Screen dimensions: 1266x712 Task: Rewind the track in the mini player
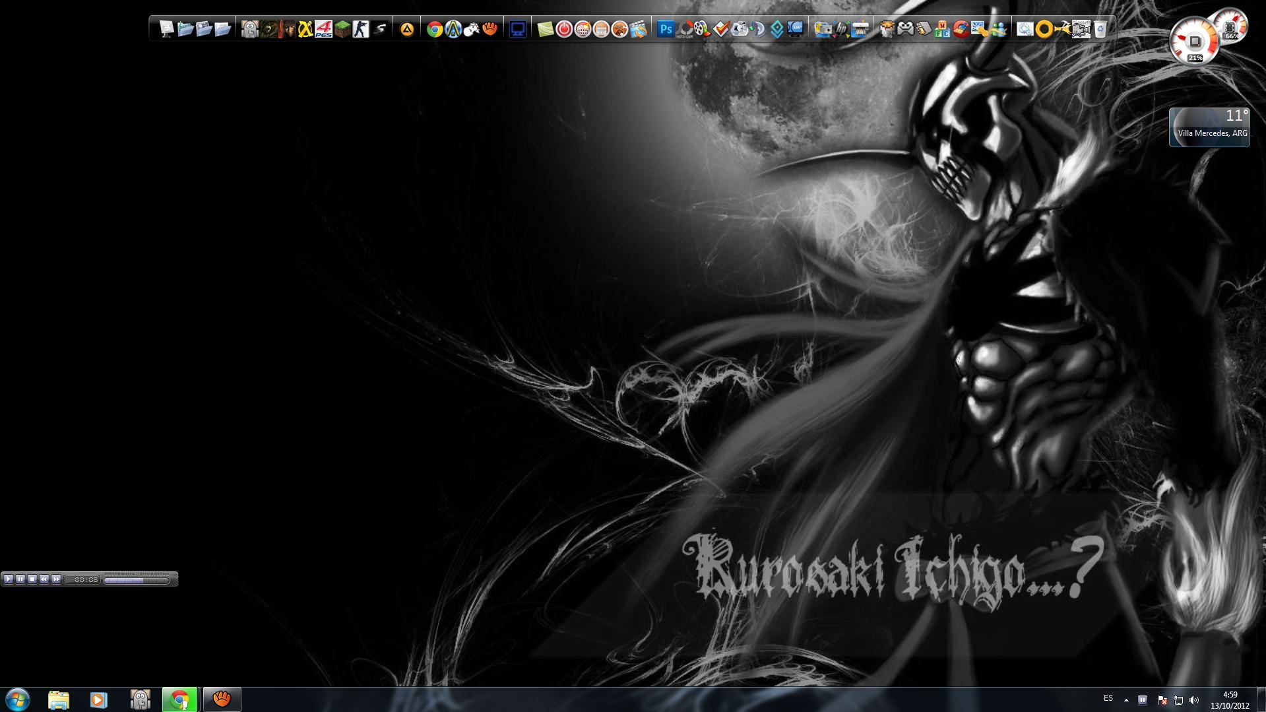pos(44,579)
